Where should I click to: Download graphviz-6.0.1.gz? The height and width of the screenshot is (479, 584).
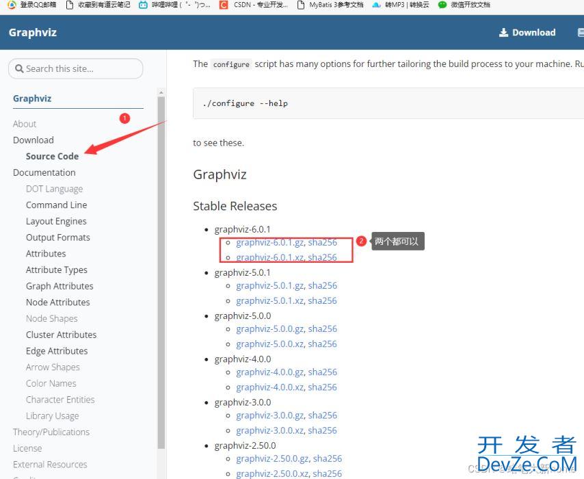click(x=270, y=242)
